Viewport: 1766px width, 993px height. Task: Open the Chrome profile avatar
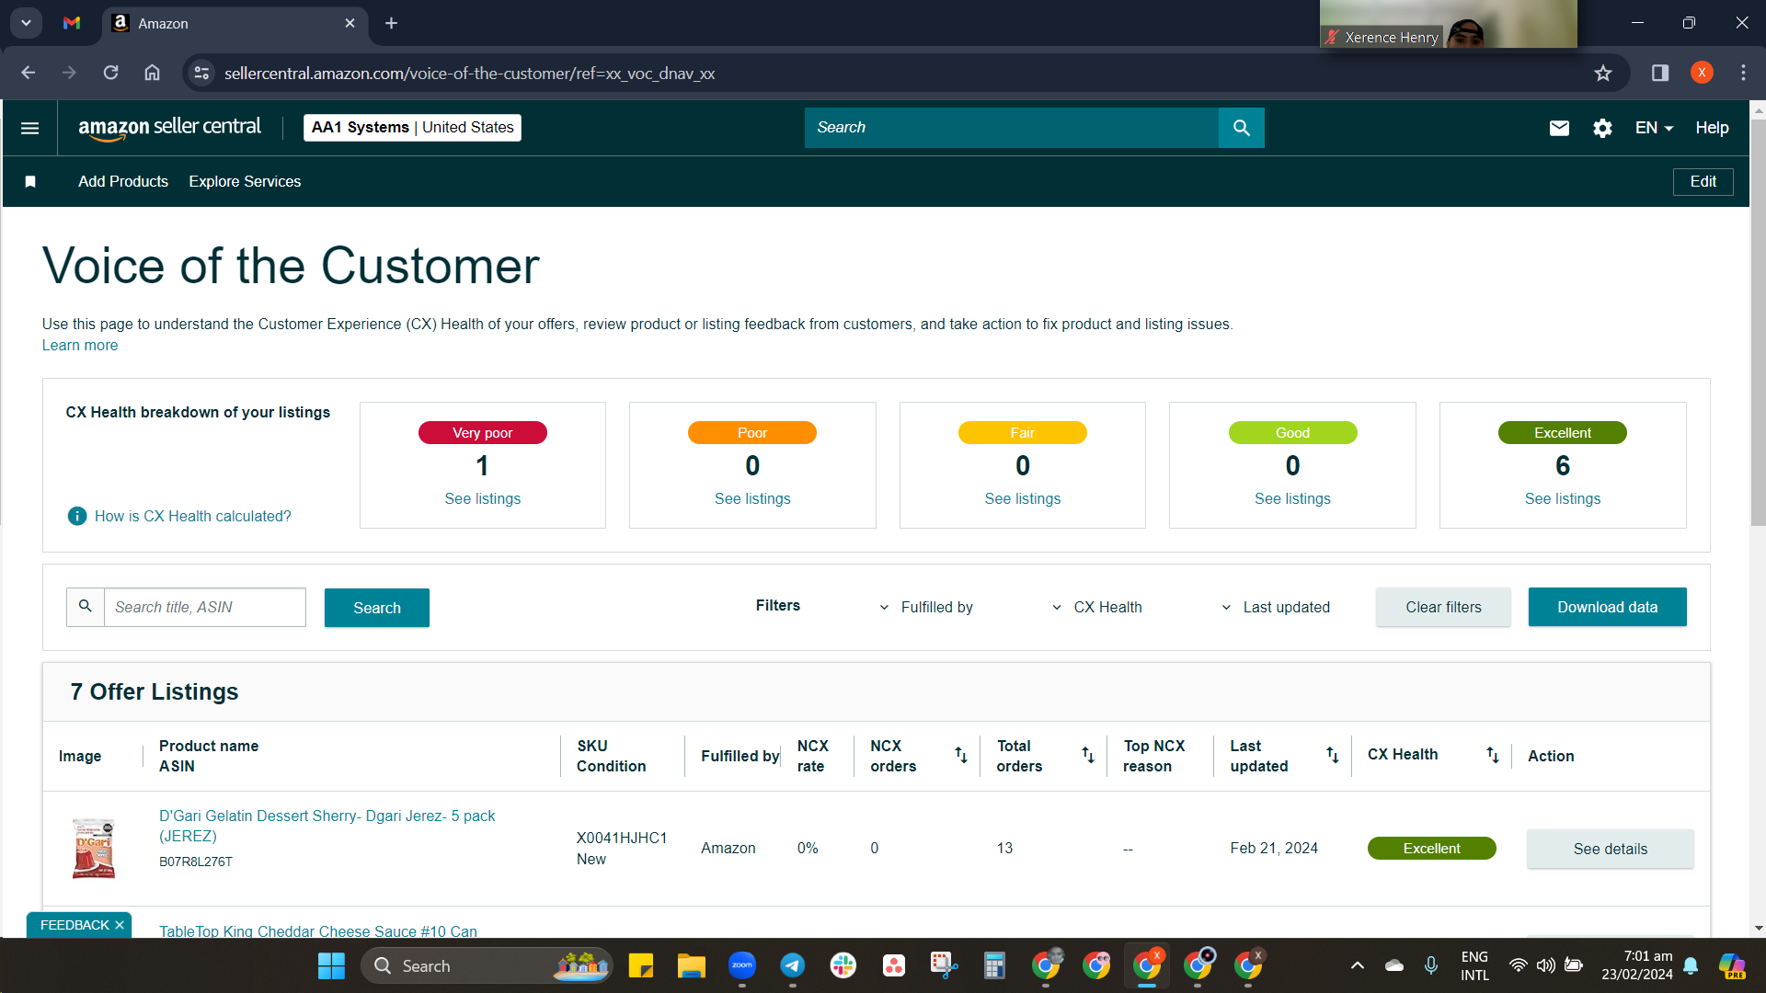pyautogui.click(x=1702, y=73)
